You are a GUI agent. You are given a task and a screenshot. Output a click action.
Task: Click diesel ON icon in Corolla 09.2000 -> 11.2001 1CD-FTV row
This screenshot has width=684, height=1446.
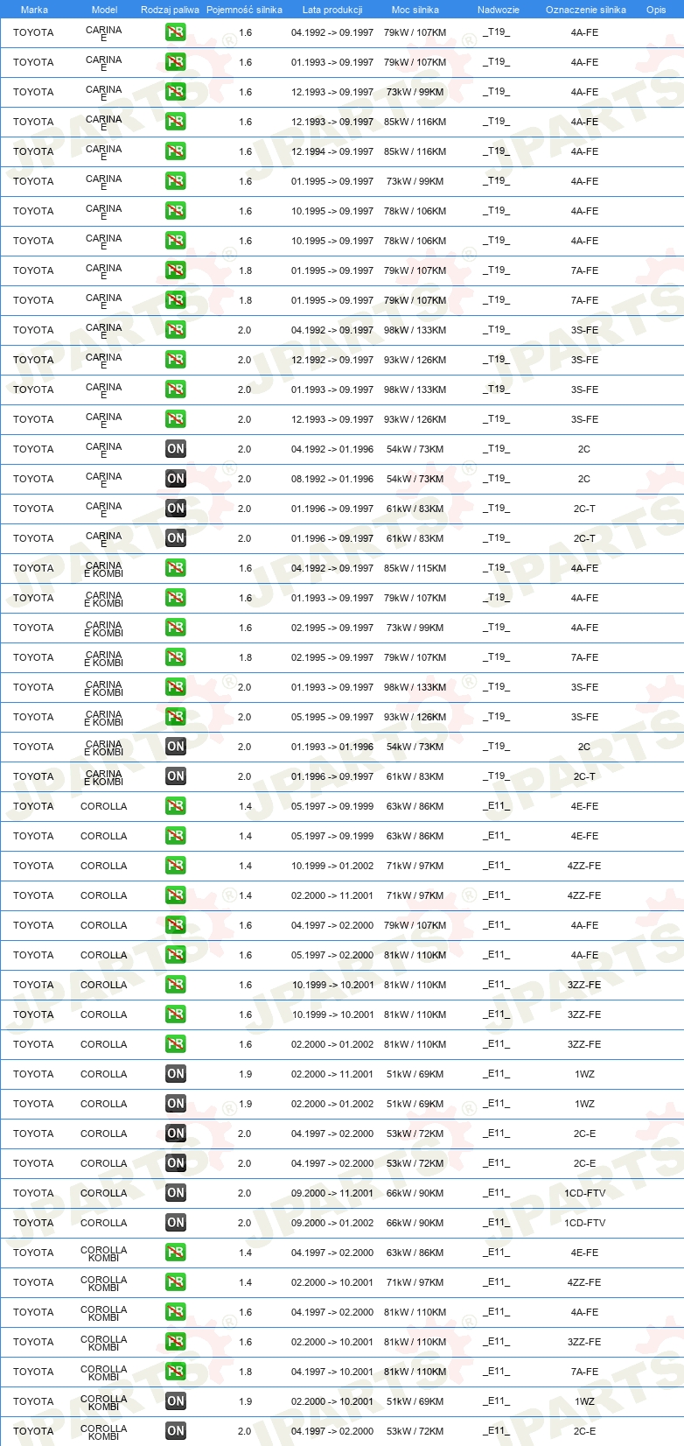coord(176,1193)
